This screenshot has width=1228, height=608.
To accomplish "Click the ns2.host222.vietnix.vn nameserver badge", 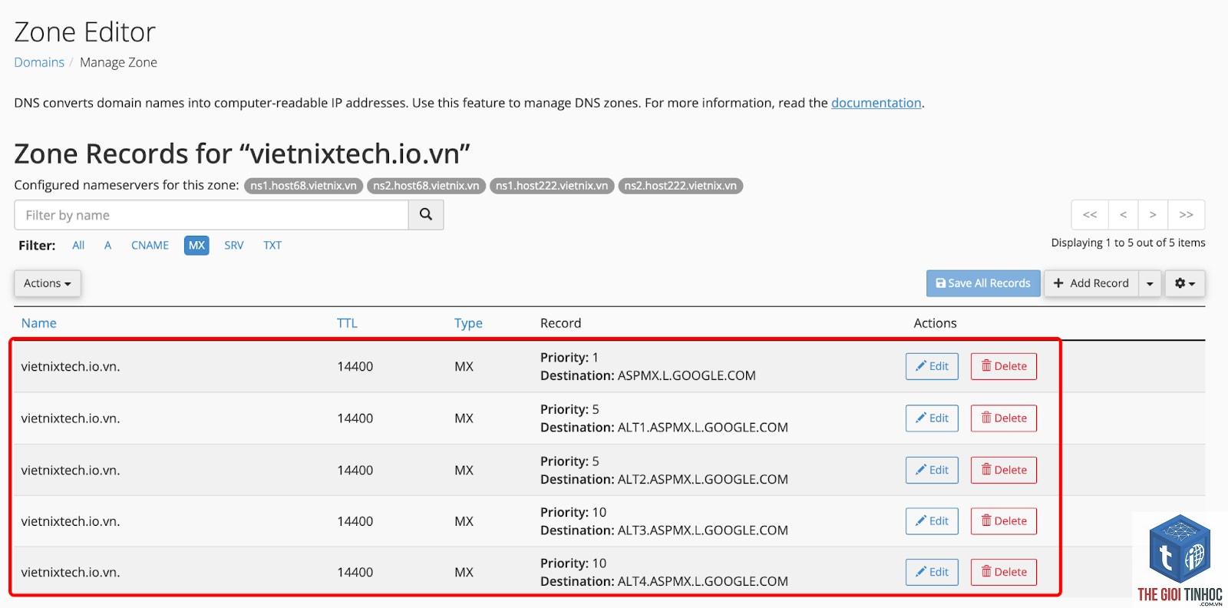I will coord(680,186).
